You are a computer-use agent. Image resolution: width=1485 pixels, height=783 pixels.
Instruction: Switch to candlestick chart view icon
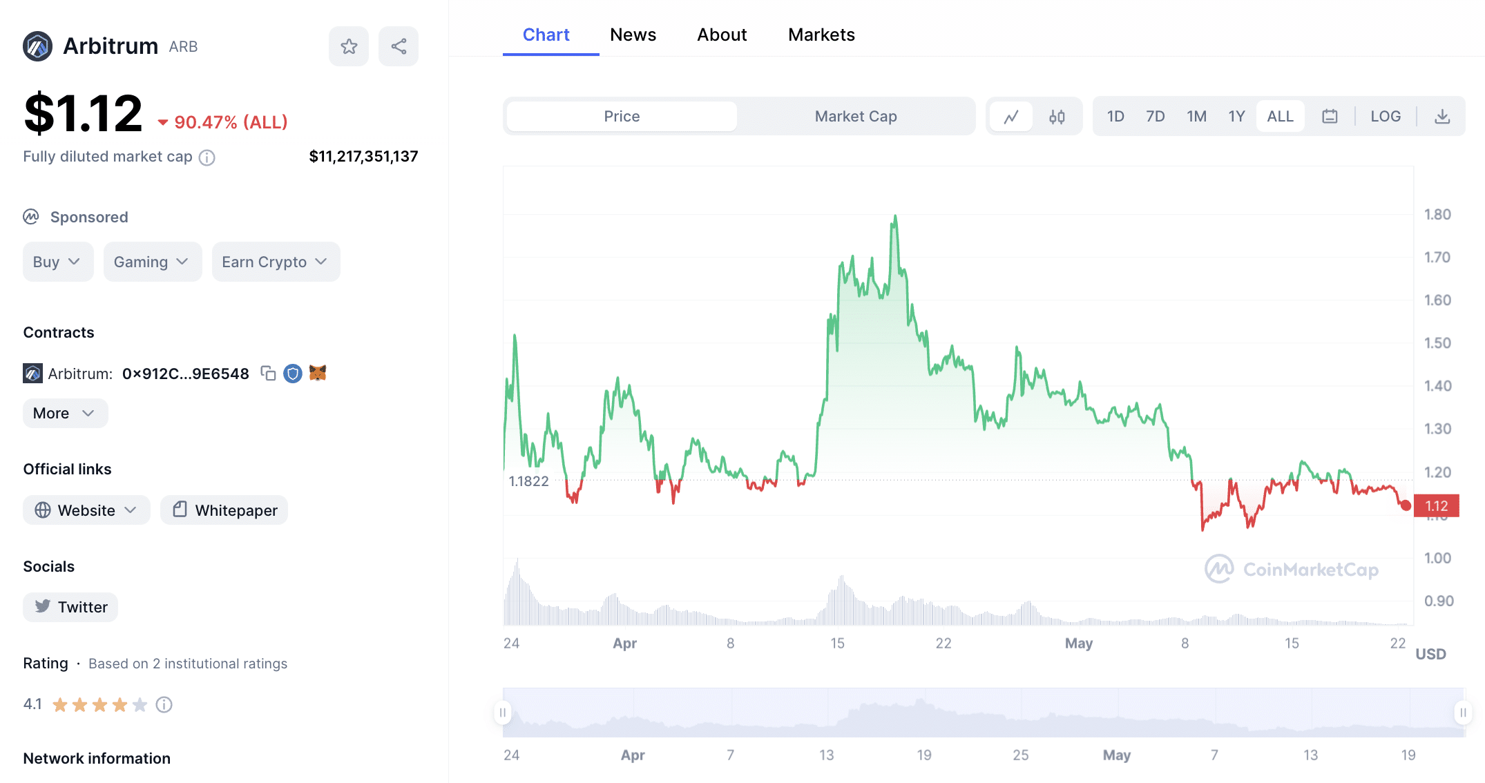pyautogui.click(x=1057, y=117)
